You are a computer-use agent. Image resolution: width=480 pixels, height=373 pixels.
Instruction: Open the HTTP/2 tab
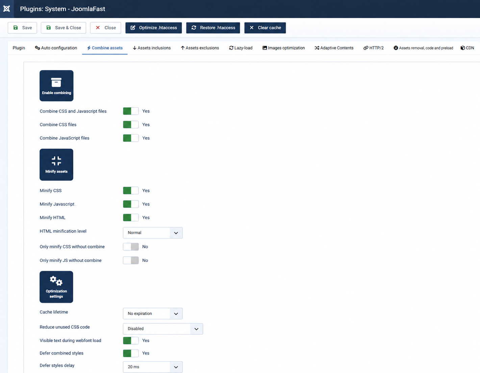click(374, 48)
